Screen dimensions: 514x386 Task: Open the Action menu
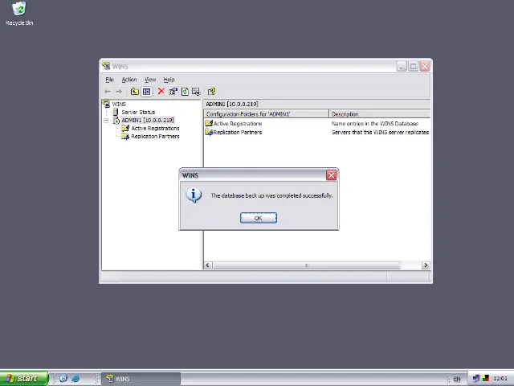coord(128,80)
